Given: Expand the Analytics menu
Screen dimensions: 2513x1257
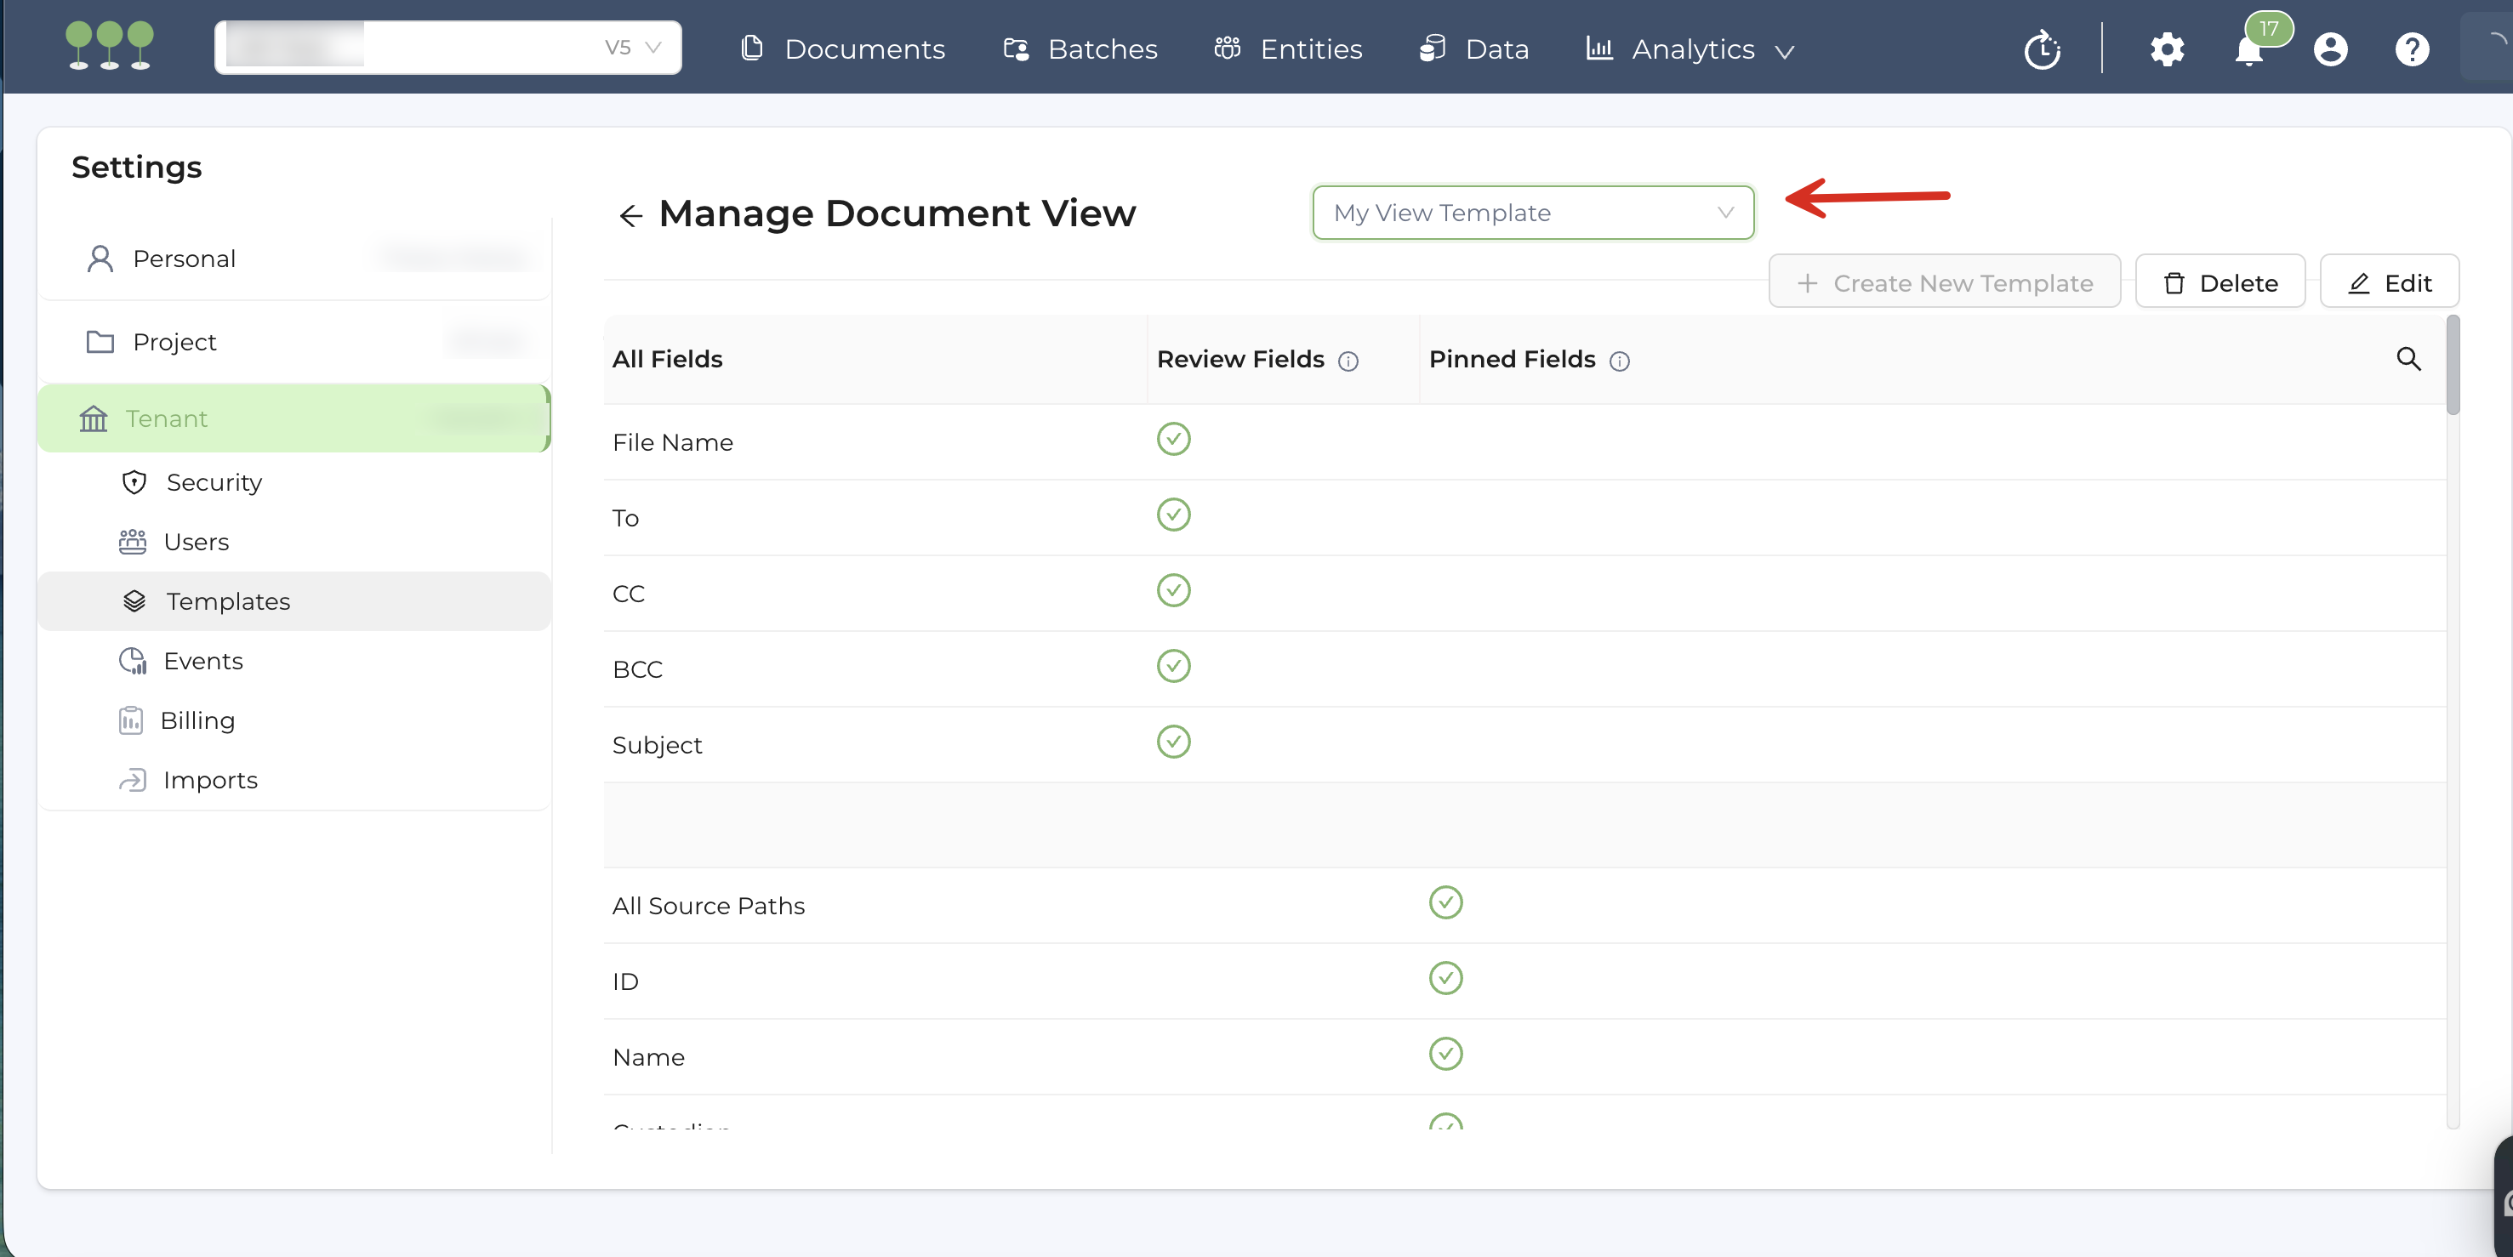Looking at the screenshot, I should point(1694,48).
